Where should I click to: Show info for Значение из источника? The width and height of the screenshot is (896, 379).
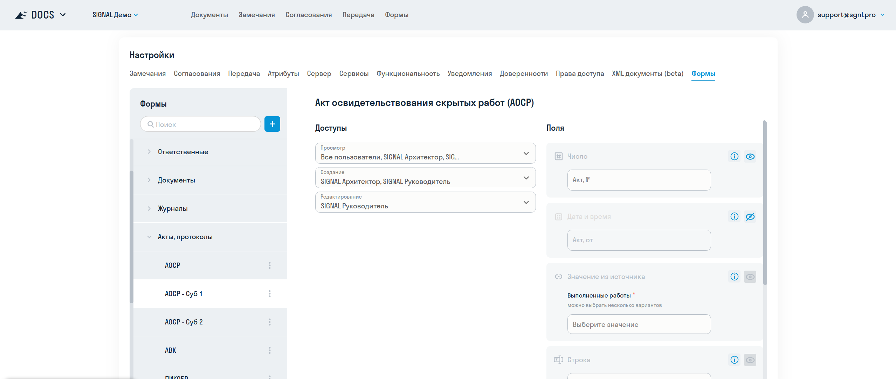pyautogui.click(x=735, y=277)
